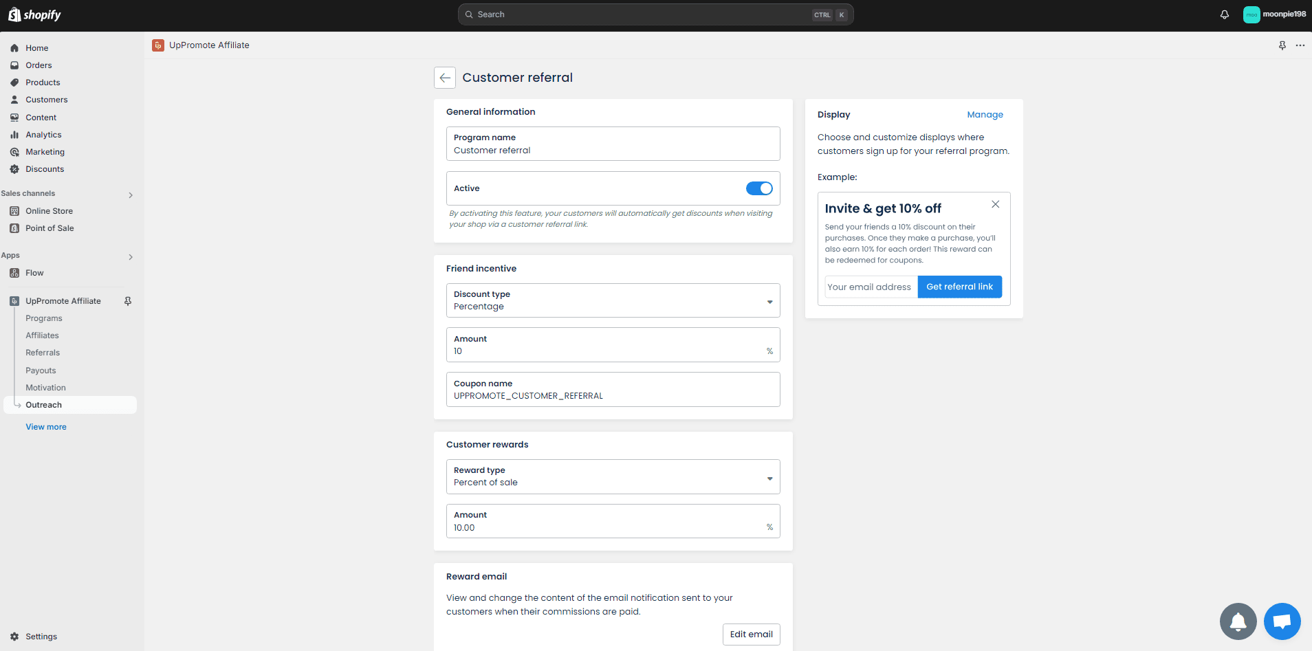Open the Discount type dropdown
This screenshot has width=1312, height=651.
(613, 300)
